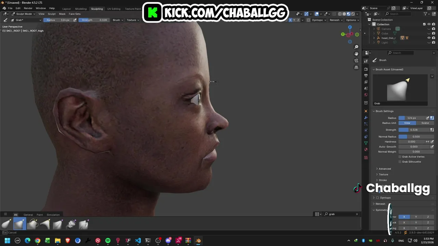This screenshot has height=246, width=438.
Task: Show Simulation brushes tab
Action: 53,215
